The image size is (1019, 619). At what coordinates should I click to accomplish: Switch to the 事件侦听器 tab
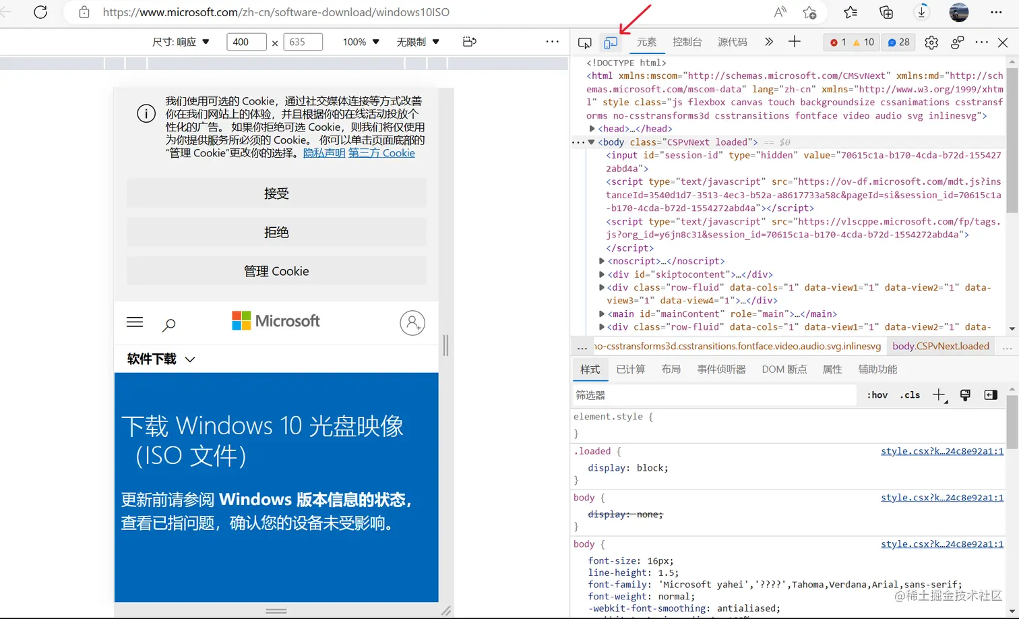721,370
